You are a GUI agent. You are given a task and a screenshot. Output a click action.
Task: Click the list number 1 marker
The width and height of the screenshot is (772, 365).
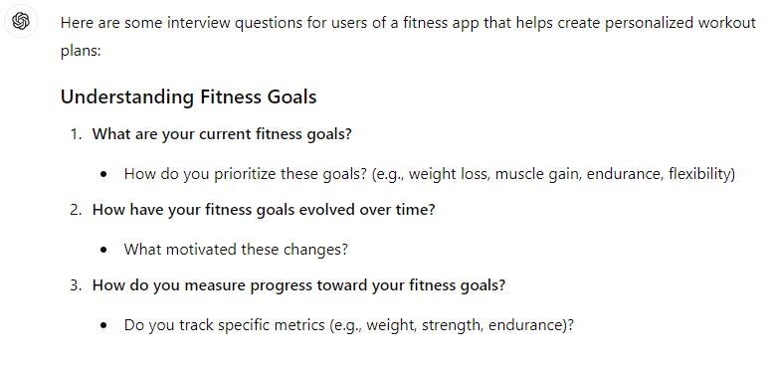[x=76, y=134]
